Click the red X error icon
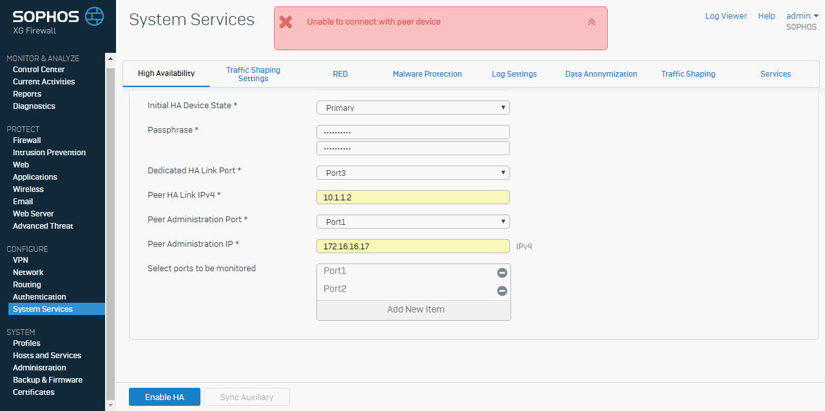 coord(286,22)
